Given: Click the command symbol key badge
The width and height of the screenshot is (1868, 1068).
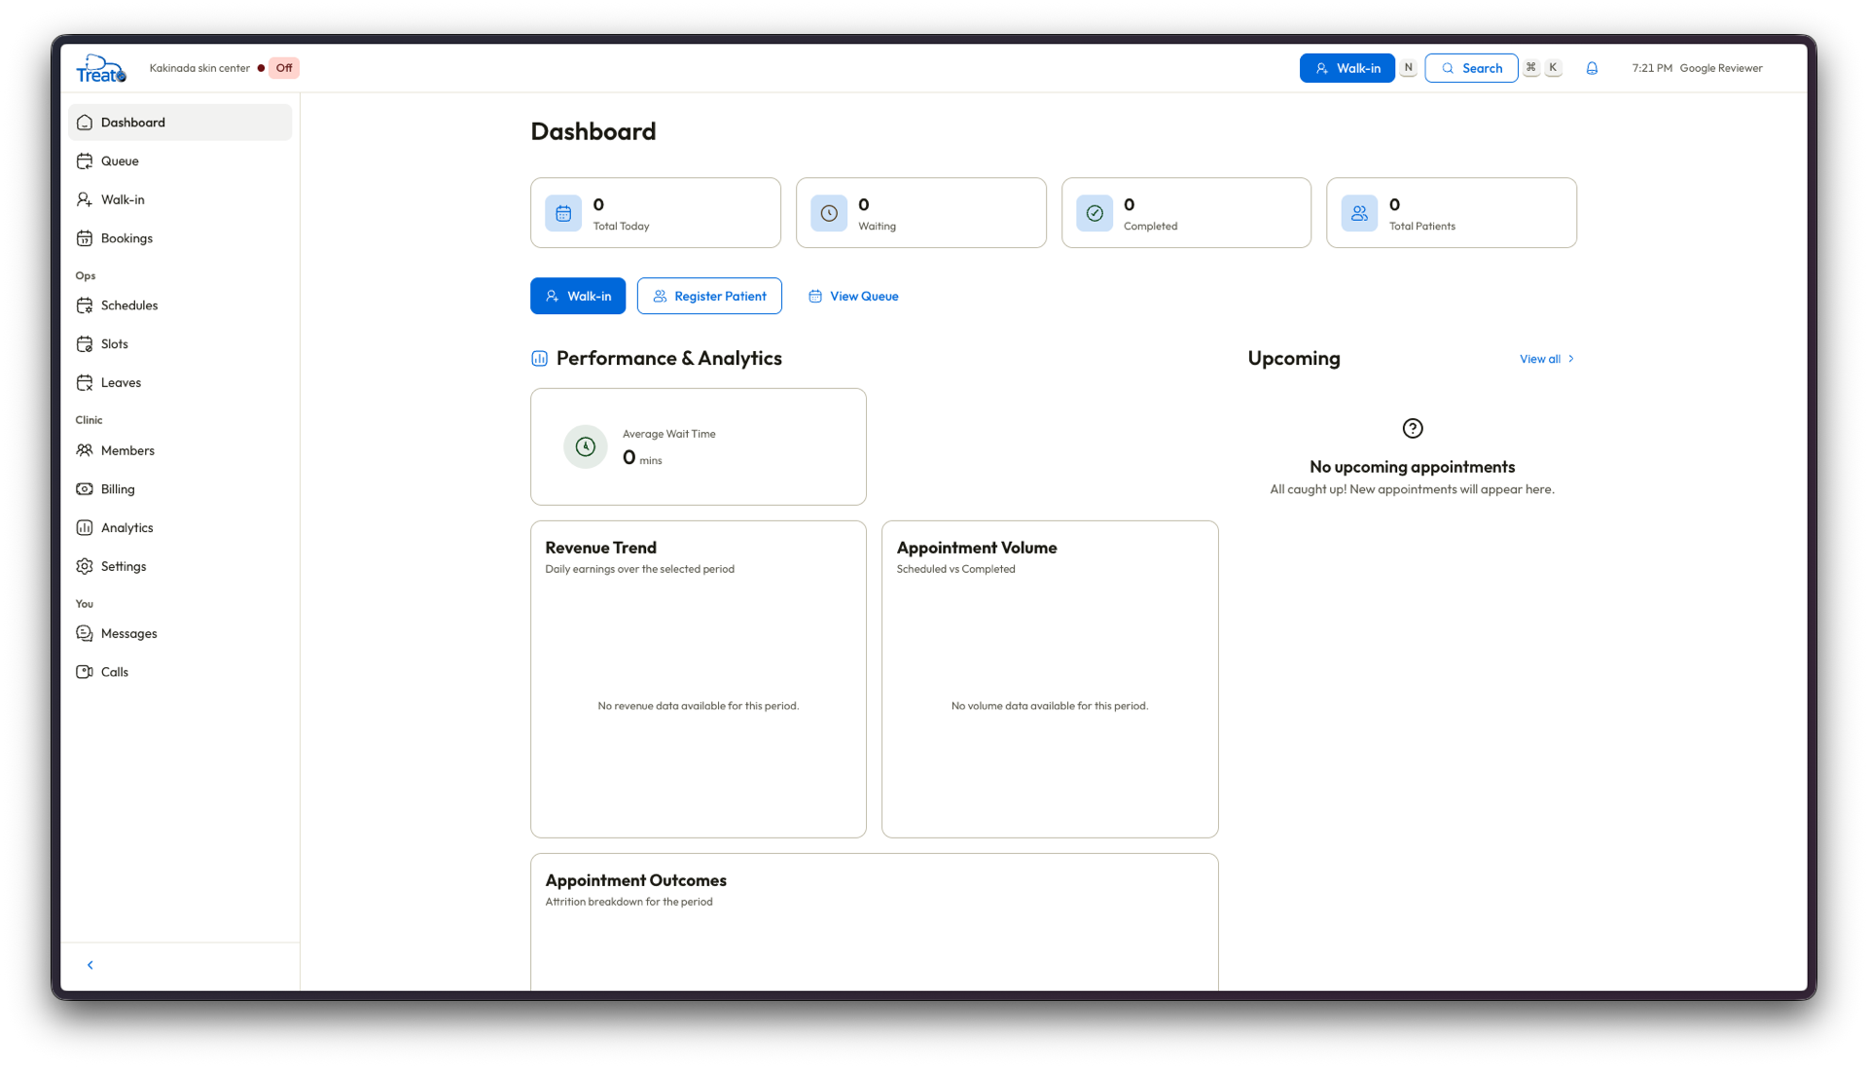Looking at the screenshot, I should pyautogui.click(x=1530, y=68).
